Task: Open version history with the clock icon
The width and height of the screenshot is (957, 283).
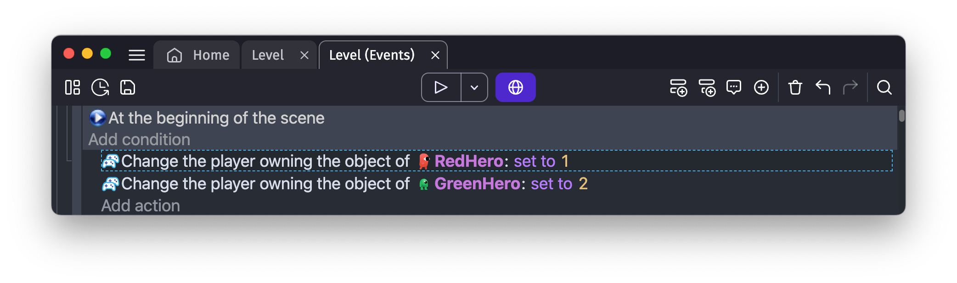Action: coord(100,87)
